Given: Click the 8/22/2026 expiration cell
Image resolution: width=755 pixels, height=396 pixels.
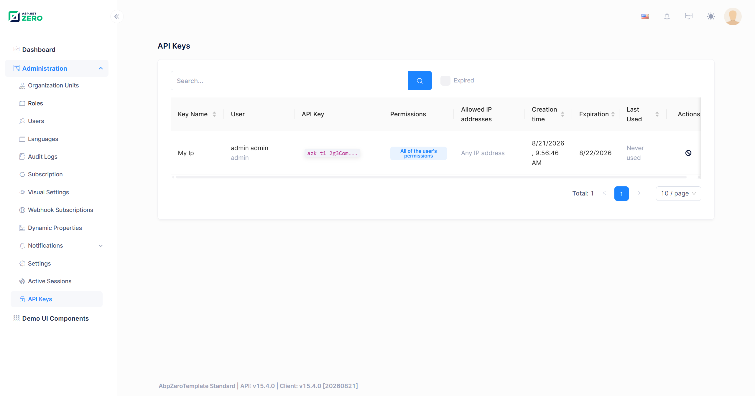Looking at the screenshot, I should (595, 153).
